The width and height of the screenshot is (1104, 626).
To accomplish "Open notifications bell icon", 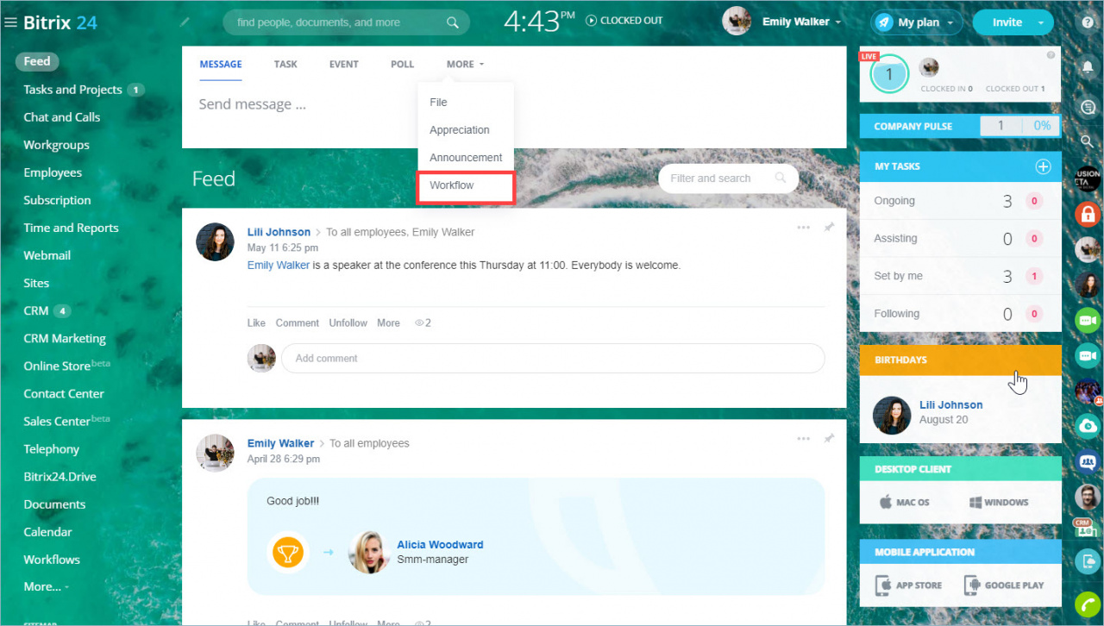I will (1088, 66).
